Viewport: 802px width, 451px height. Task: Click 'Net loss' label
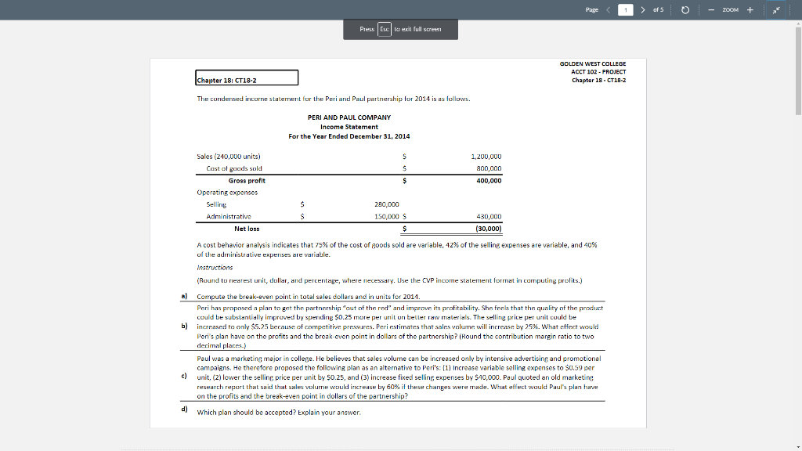247,229
